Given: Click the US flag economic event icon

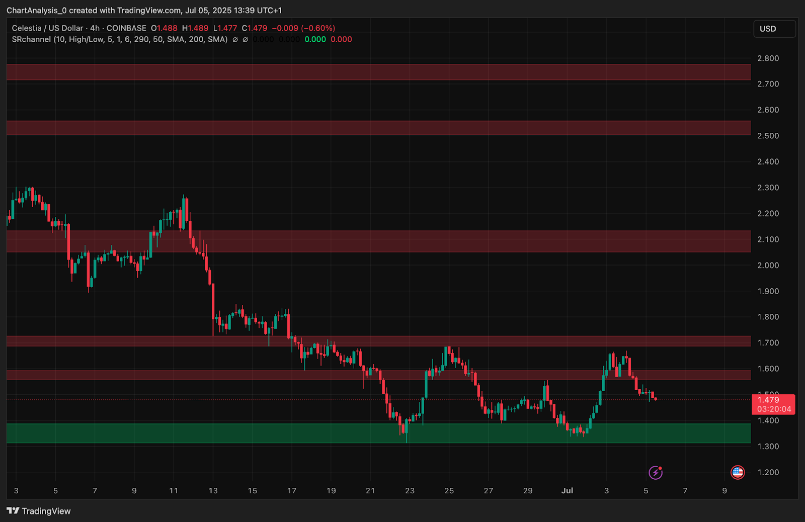Looking at the screenshot, I should coord(737,472).
